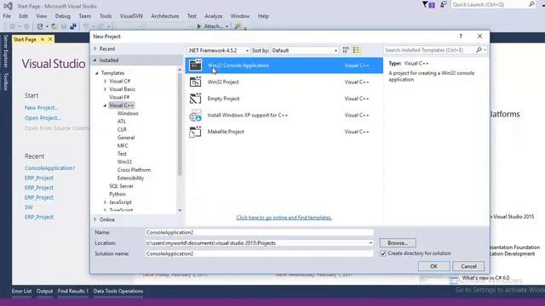The height and width of the screenshot is (306, 545).
Task: Click the find-in-files toolbar icon right of Attach
Action: pos(238,26)
